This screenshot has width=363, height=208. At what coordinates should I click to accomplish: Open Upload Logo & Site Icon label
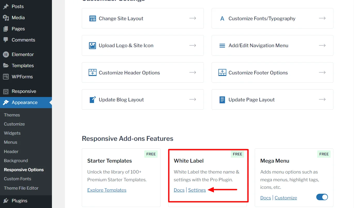[126, 45]
